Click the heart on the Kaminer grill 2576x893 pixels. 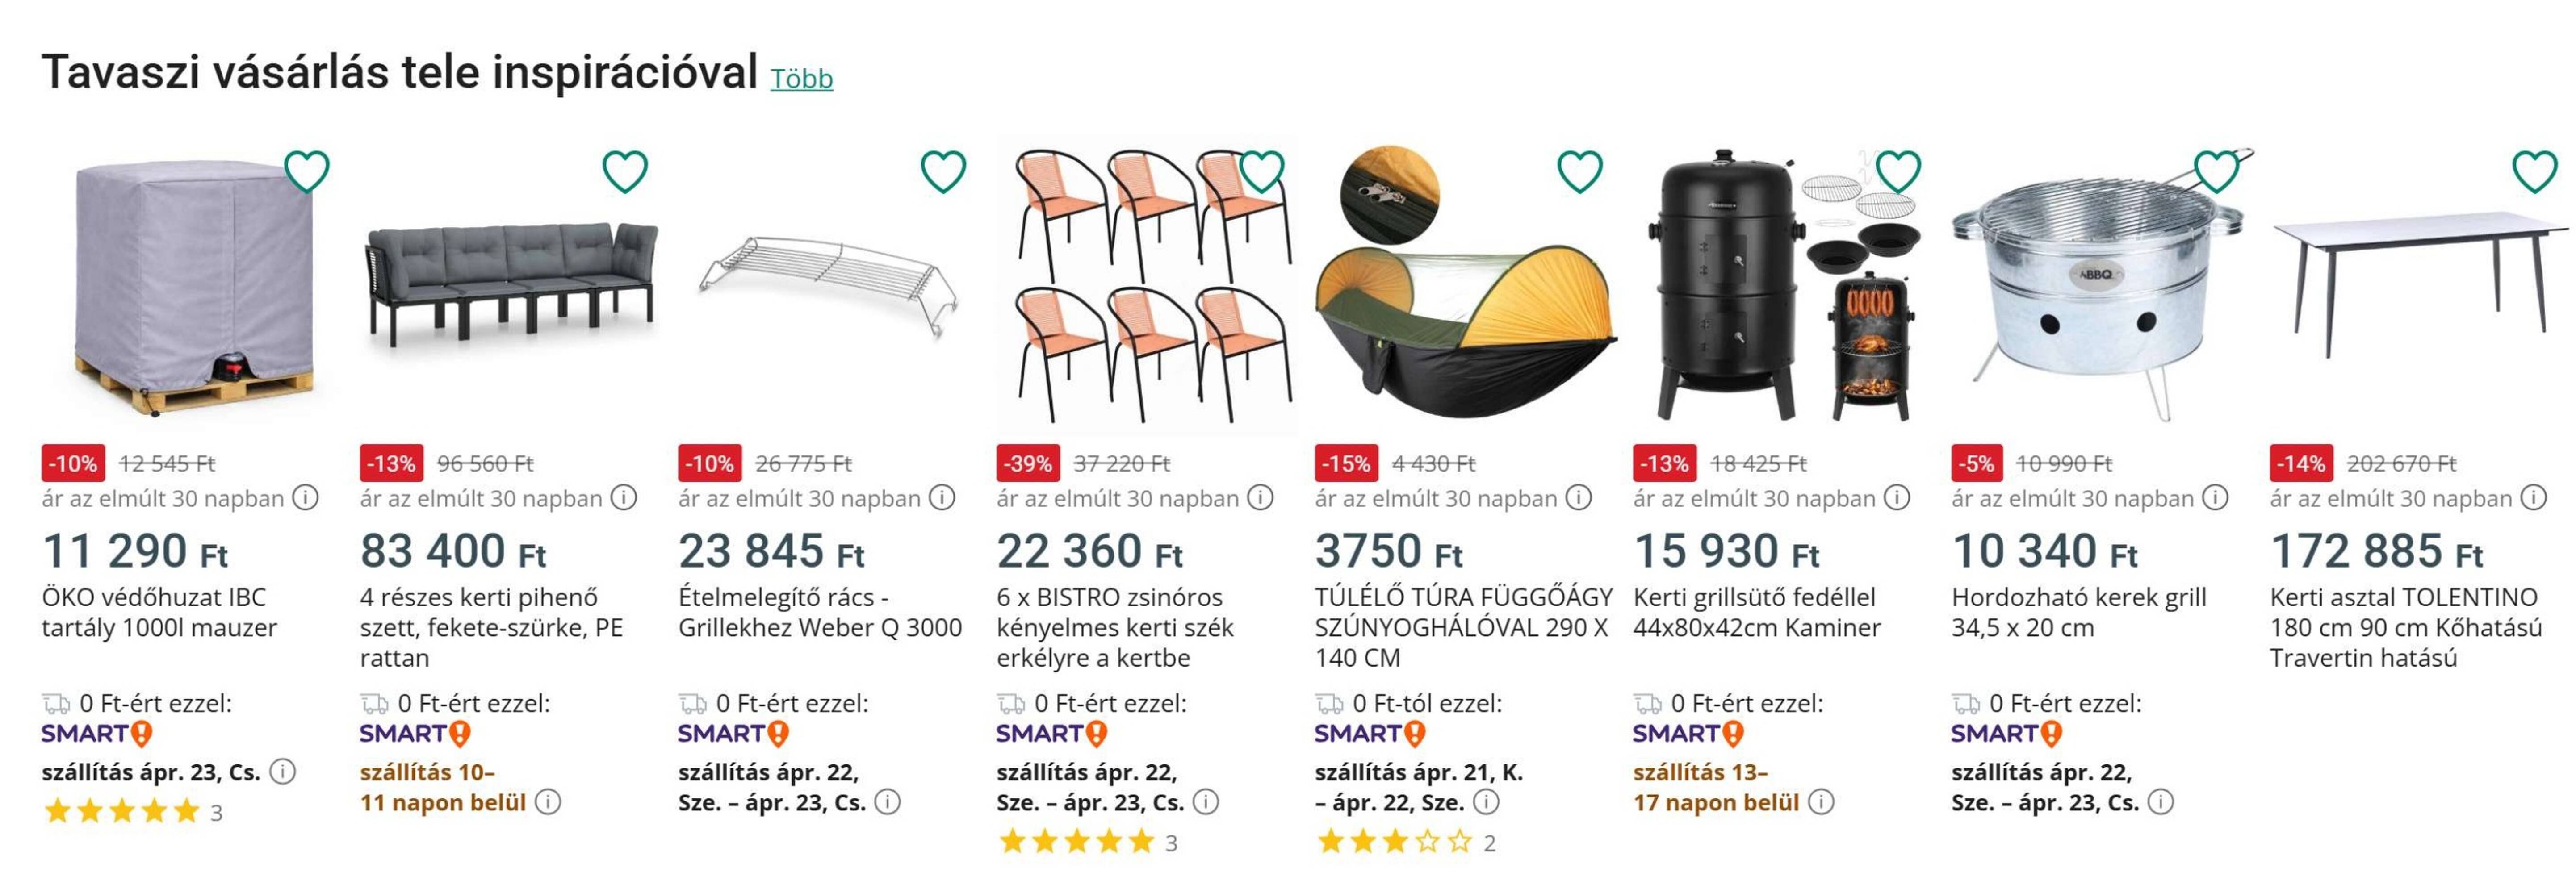tap(1898, 172)
